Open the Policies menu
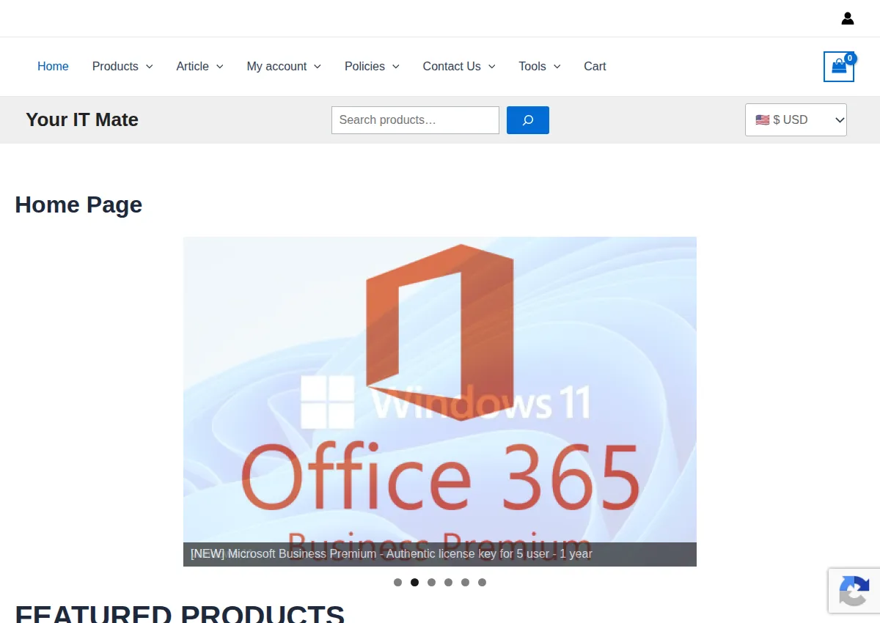 pyautogui.click(x=364, y=67)
